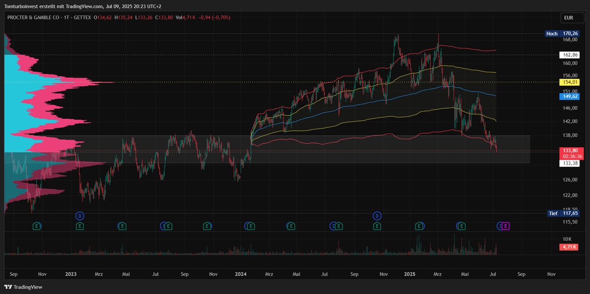The width and height of the screenshot is (590, 294).
Task: Click the 162,86 price label
Action: coord(569,55)
